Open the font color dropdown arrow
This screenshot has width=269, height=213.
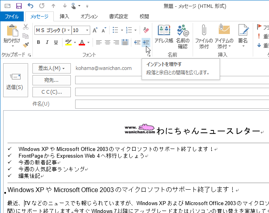88,42
